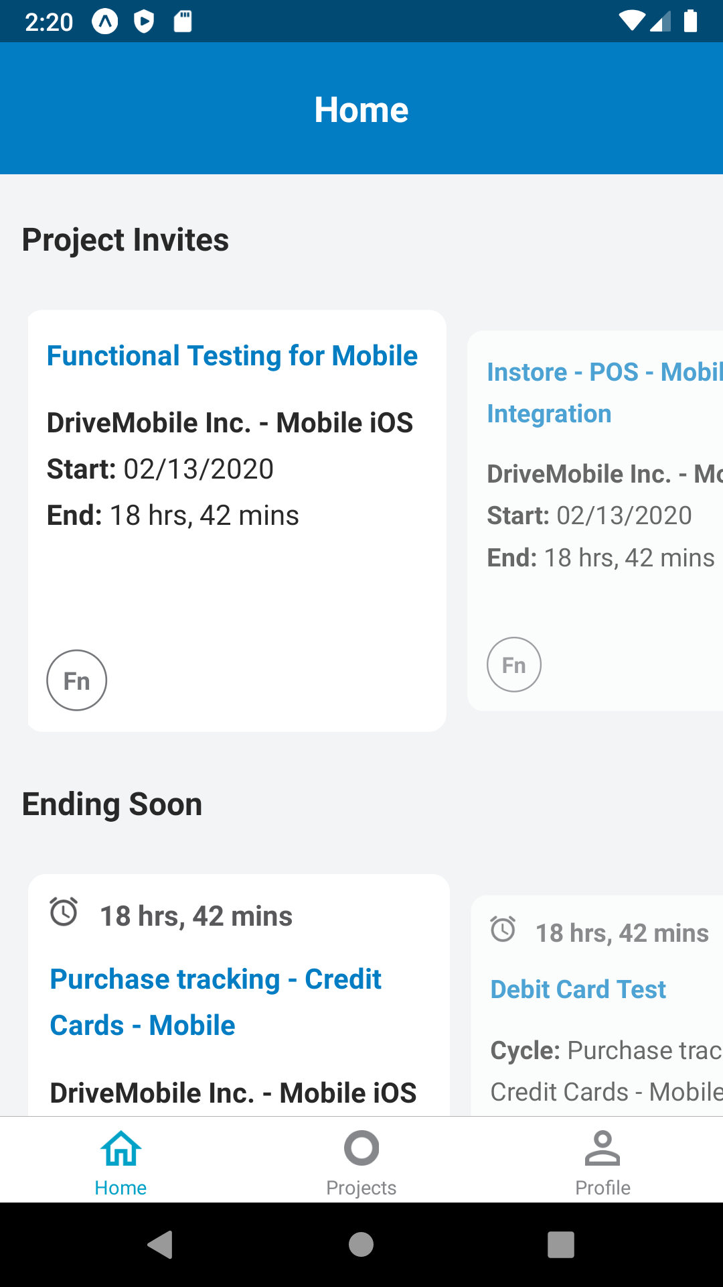This screenshot has height=1287, width=723.
Task: Open Instore - POS - Mobile Integration invite
Action: coord(602,393)
